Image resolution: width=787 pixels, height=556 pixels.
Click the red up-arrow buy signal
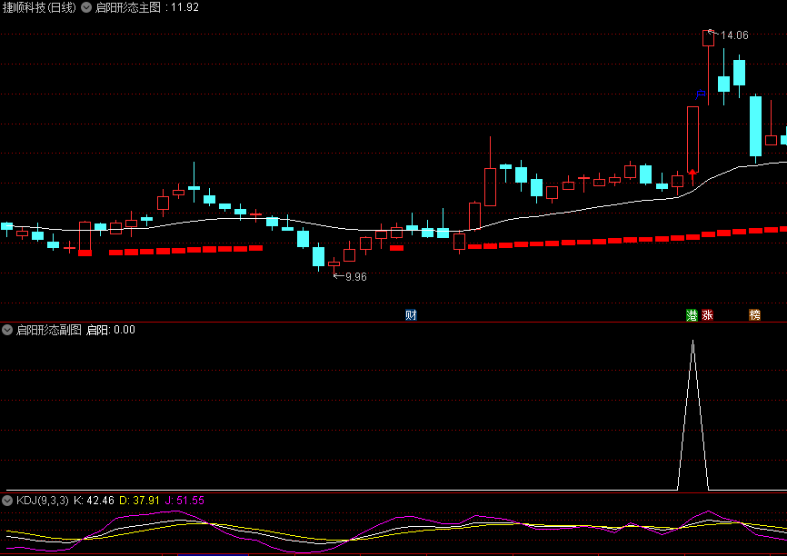pos(692,176)
